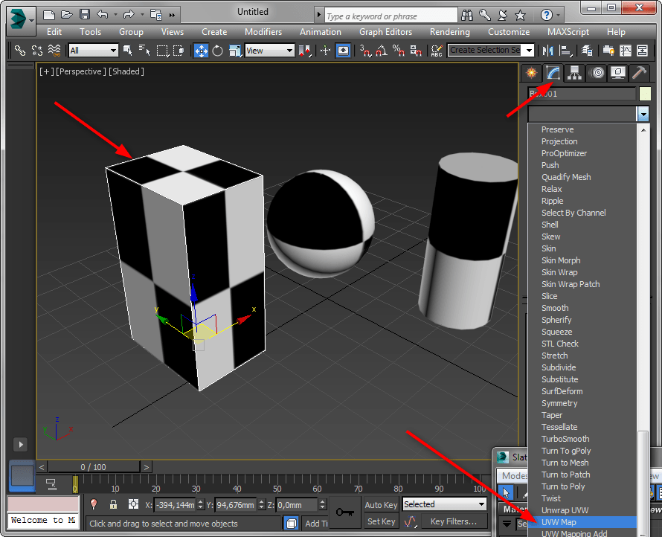Open the Hierarchy command panel tab
Screen dimensions: 662x537
click(574, 72)
